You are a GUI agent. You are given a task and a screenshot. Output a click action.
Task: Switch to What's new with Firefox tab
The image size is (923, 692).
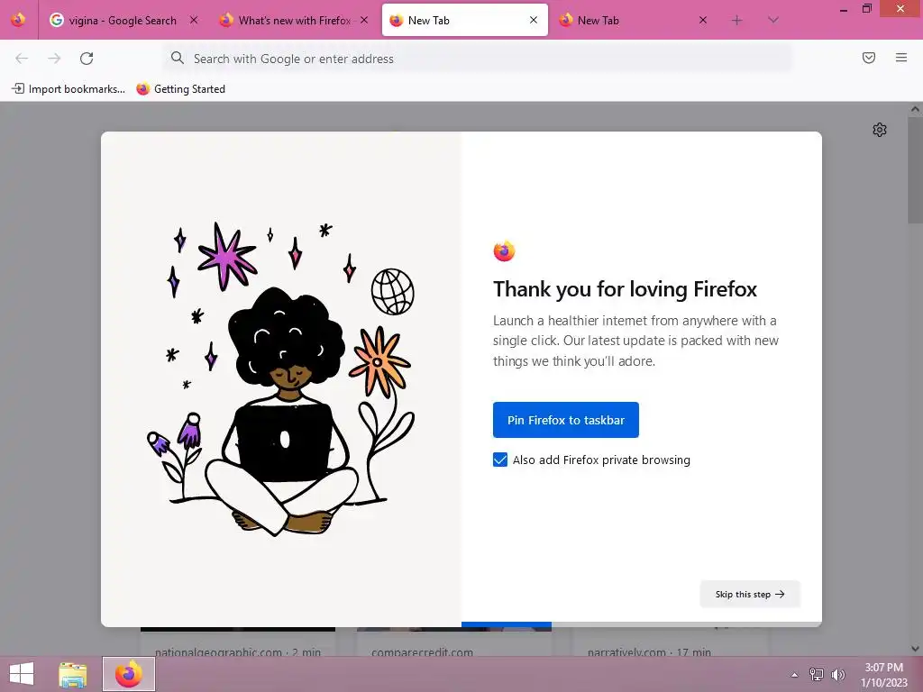[295, 20]
